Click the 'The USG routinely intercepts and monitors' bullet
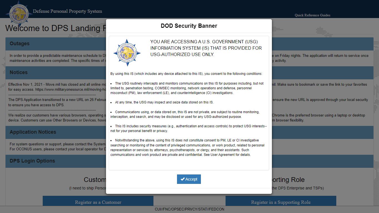Screen dimensions: 379x213 [187, 88]
